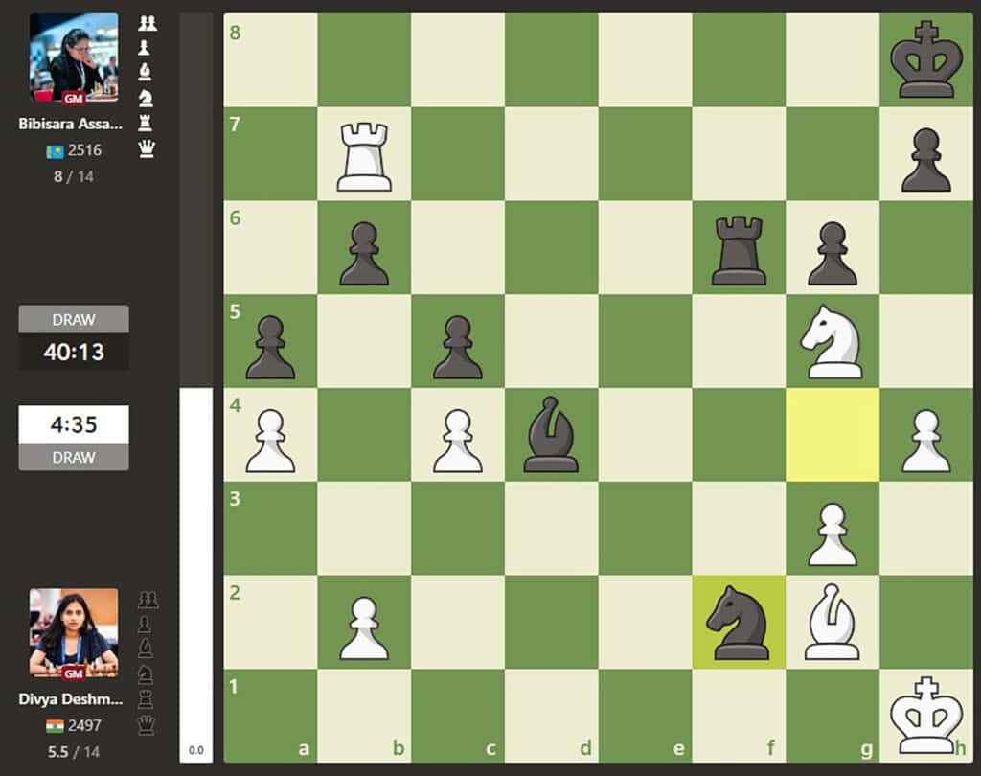The width and height of the screenshot is (981, 776).
Task: Click the black bishop on d4
Action: click(x=551, y=435)
